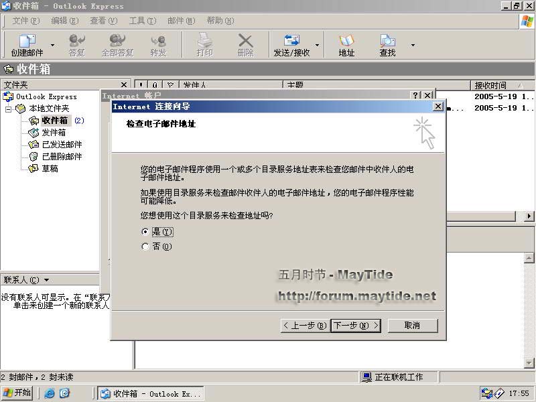Open the 查看(V) menu

[104, 21]
